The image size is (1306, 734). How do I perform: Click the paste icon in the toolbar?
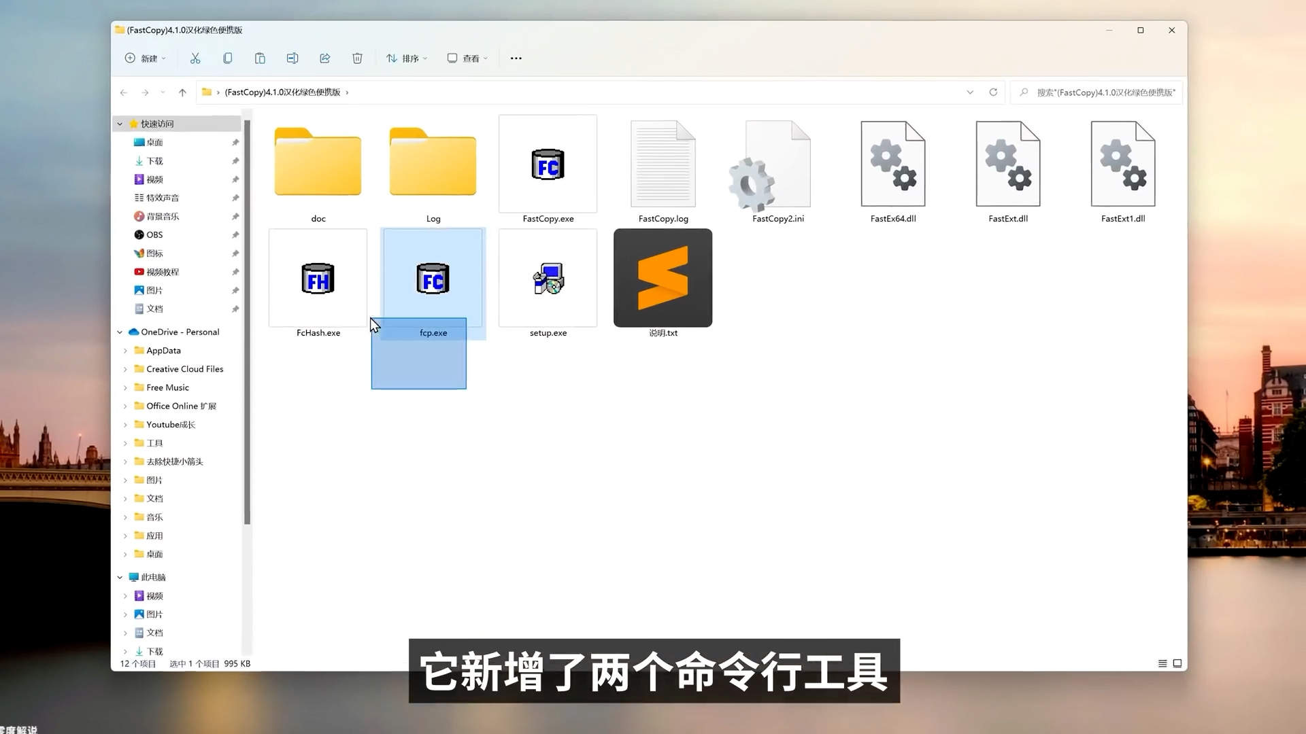(260, 58)
